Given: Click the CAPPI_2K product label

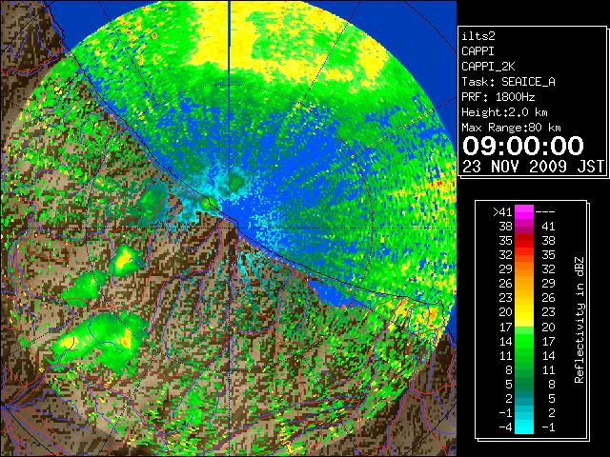Looking at the screenshot, I should pos(488,67).
